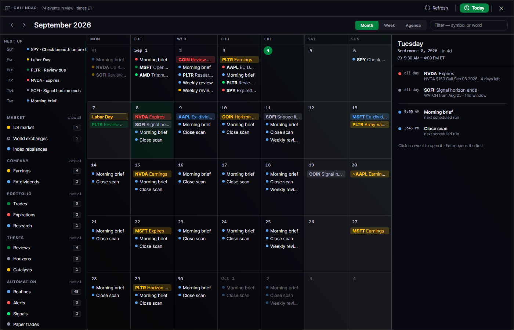Open AAPL EU event on Sep 3
The height and width of the screenshot is (330, 514).
[x=239, y=67]
